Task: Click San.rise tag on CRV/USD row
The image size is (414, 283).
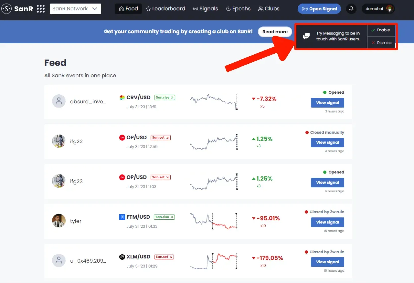Action: click(165, 98)
